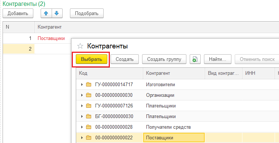Click folder icon of 00-000000000030
Screen dimensions: 279x143
coord(89,95)
